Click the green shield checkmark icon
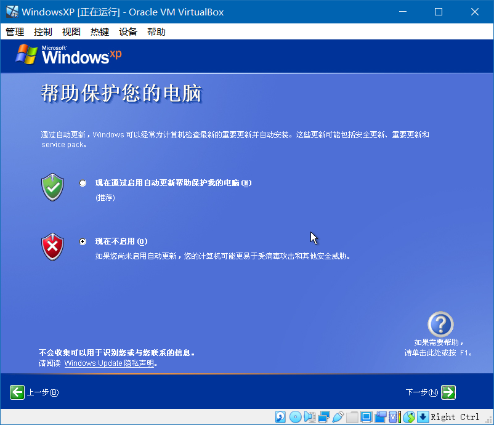Screen dimensions: 494x425 coord(52,187)
